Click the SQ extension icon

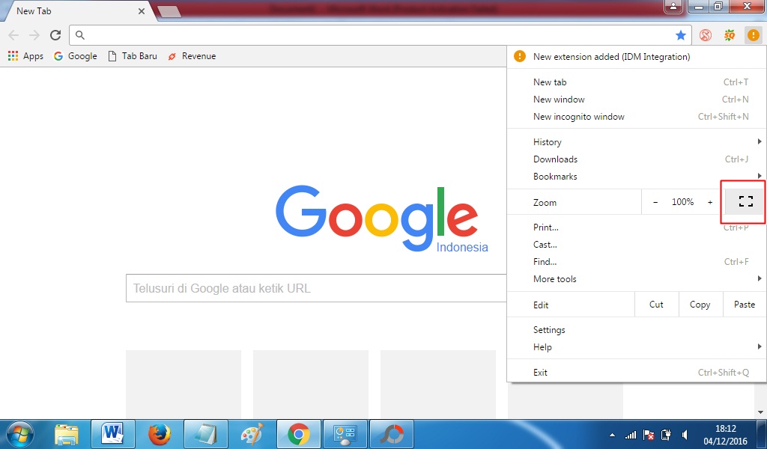pyautogui.click(x=728, y=34)
